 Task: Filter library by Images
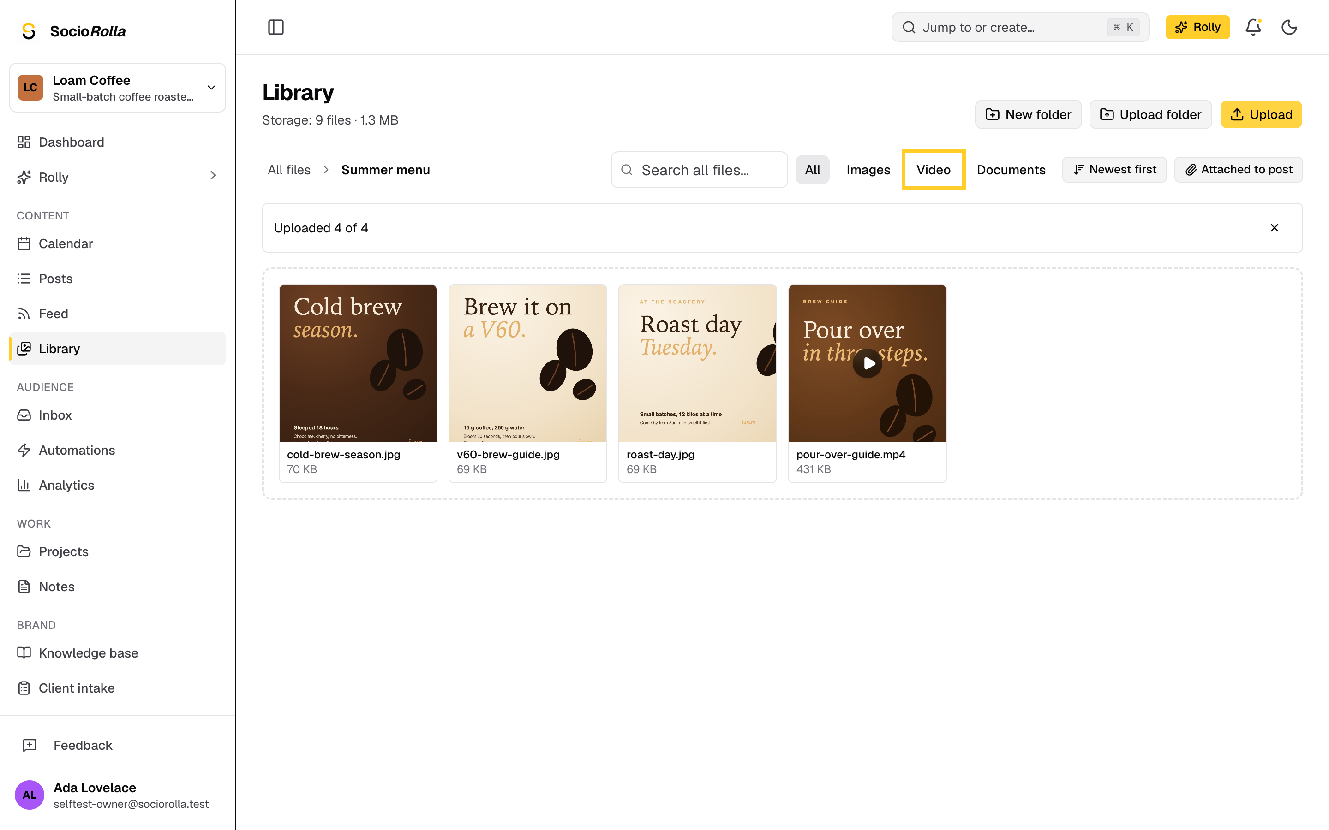pos(868,170)
